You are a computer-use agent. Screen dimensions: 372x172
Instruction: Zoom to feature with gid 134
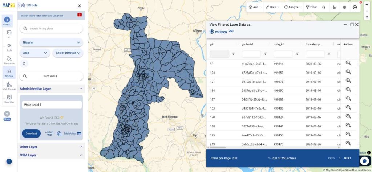pos(348,90)
